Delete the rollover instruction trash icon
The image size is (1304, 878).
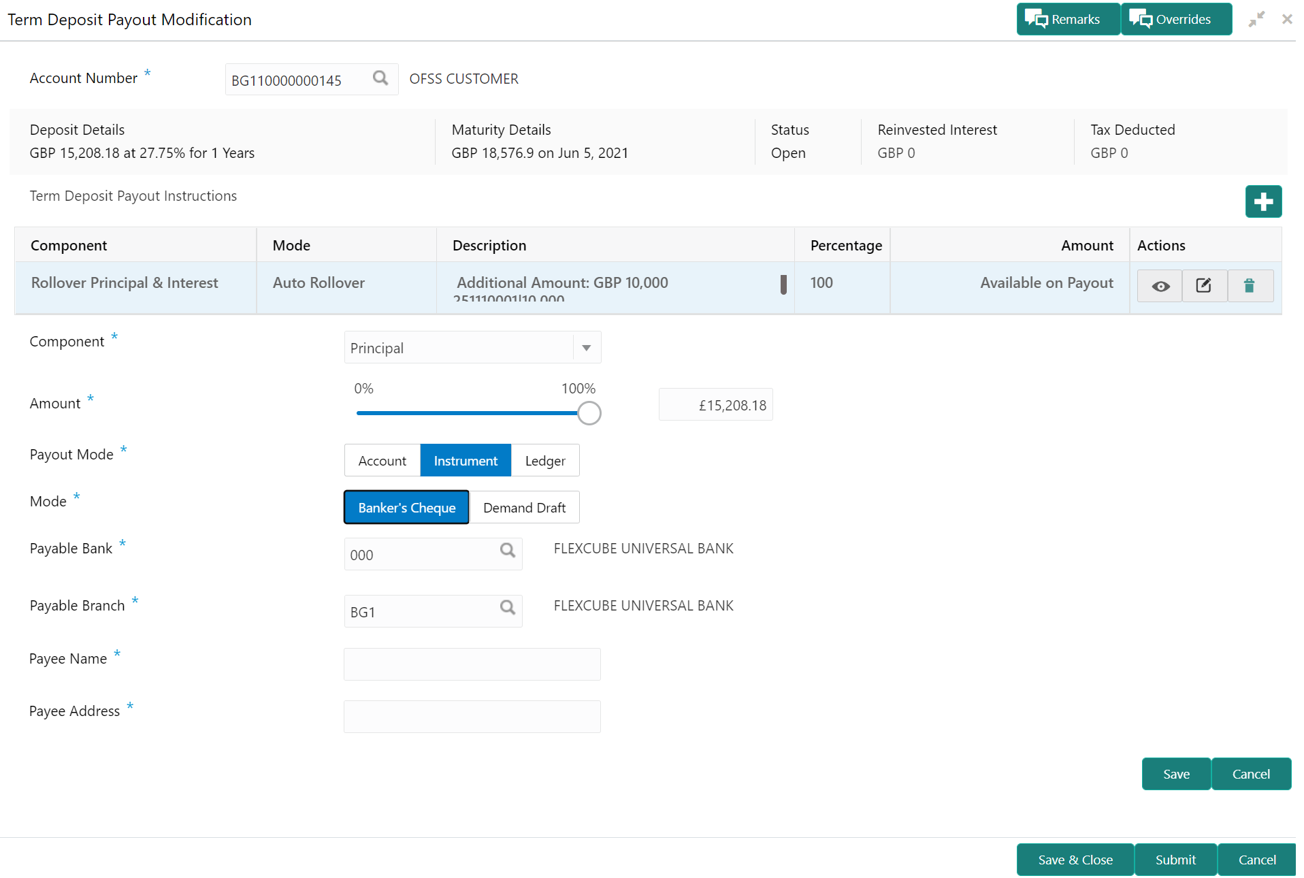coord(1250,286)
